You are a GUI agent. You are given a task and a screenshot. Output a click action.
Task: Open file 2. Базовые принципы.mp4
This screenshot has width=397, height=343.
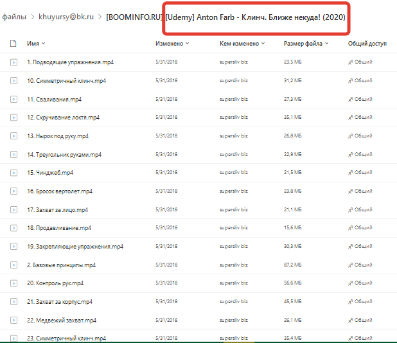(x=61, y=265)
